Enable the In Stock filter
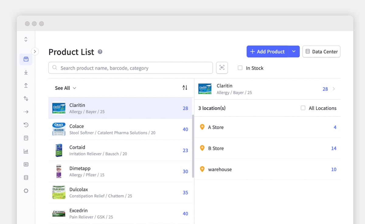 [x=240, y=68]
